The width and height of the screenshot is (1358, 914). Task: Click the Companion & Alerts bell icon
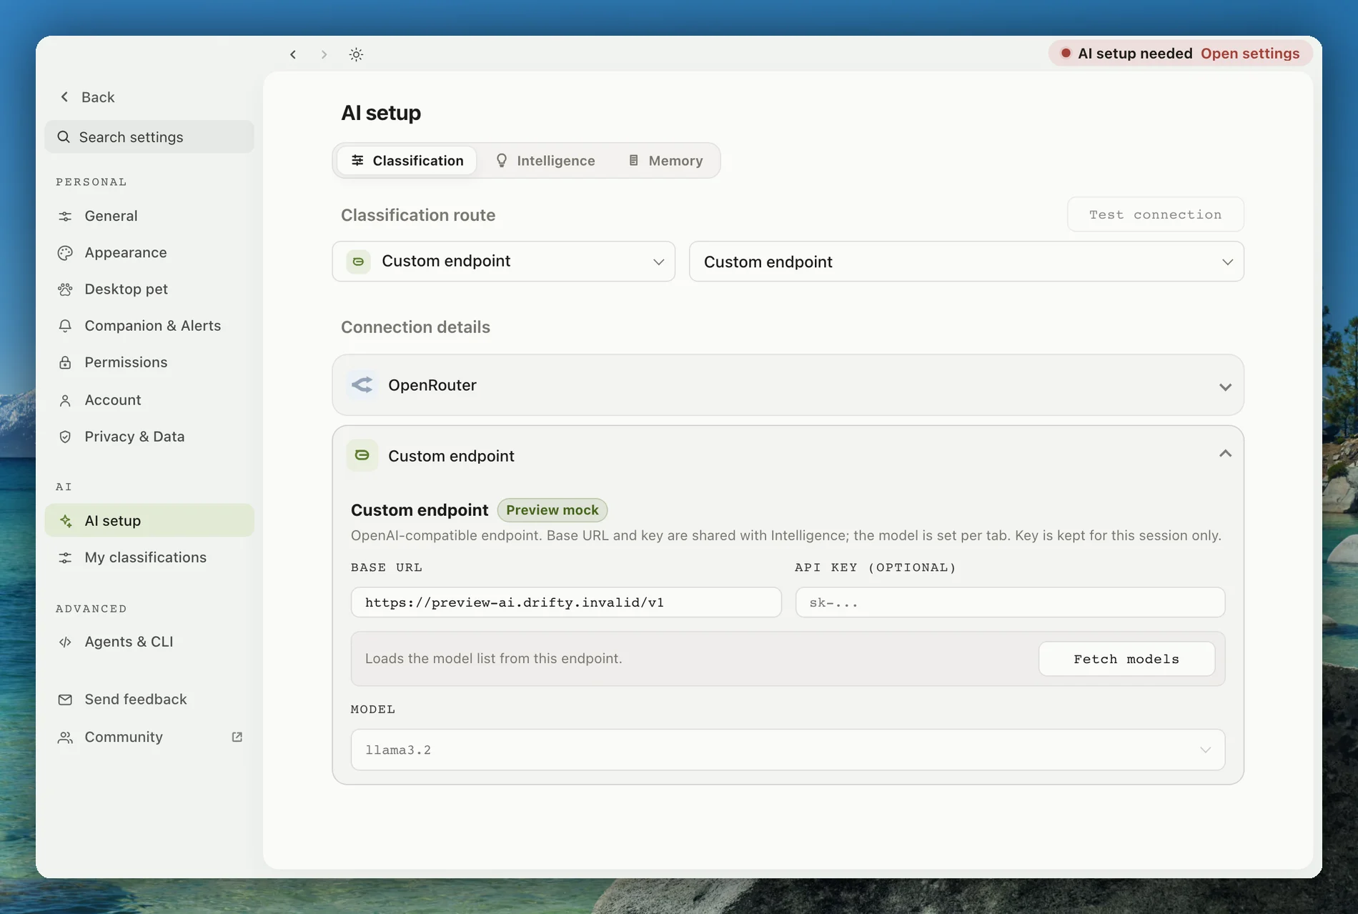click(65, 325)
